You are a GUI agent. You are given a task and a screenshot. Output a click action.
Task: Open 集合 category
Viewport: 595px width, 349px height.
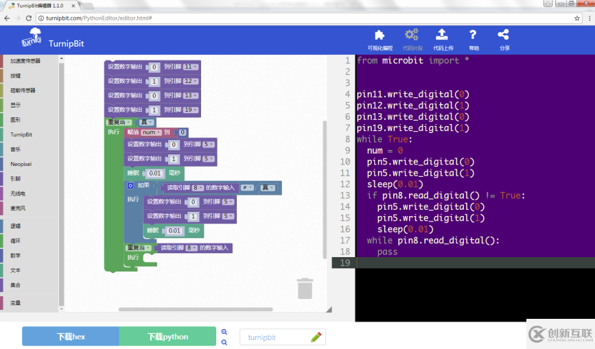(16, 285)
